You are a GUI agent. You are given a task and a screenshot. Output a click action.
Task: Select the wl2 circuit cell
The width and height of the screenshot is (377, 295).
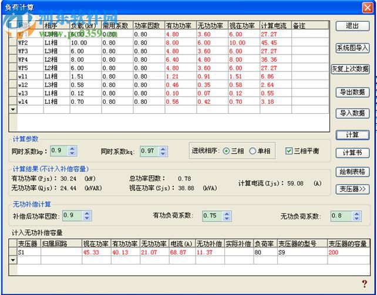31,84
